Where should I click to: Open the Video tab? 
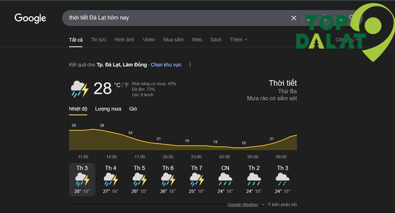(149, 40)
